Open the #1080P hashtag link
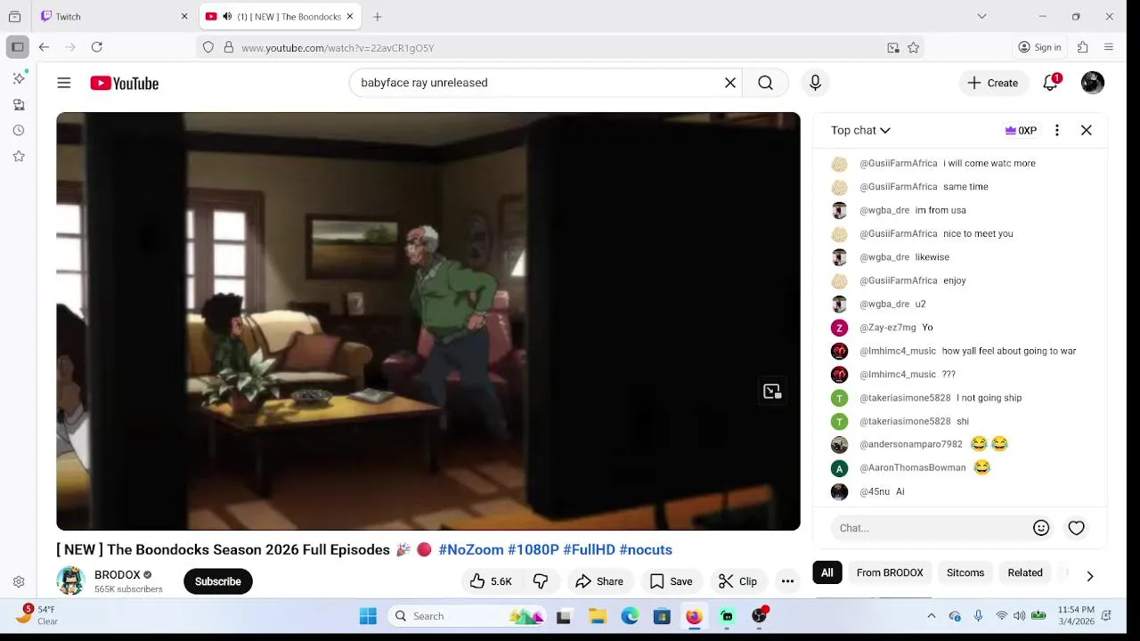 pyautogui.click(x=533, y=549)
